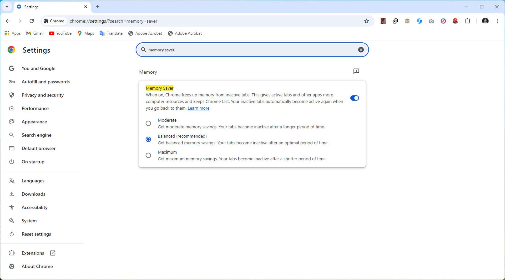505x280 pixels.
Task: Turn off the Memory Saver toggle
Action: (354, 98)
